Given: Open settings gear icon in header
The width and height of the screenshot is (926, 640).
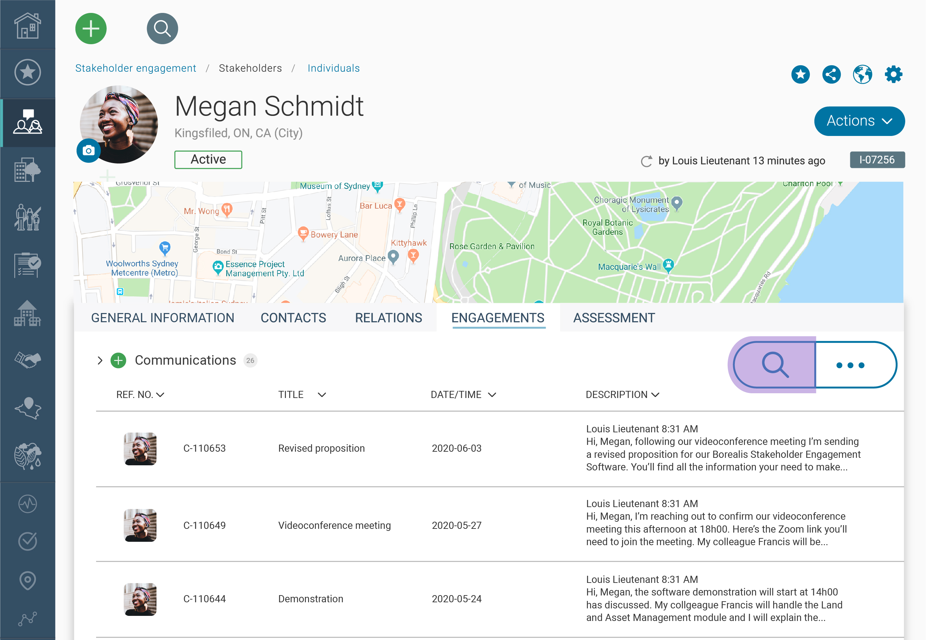Looking at the screenshot, I should click(x=893, y=74).
